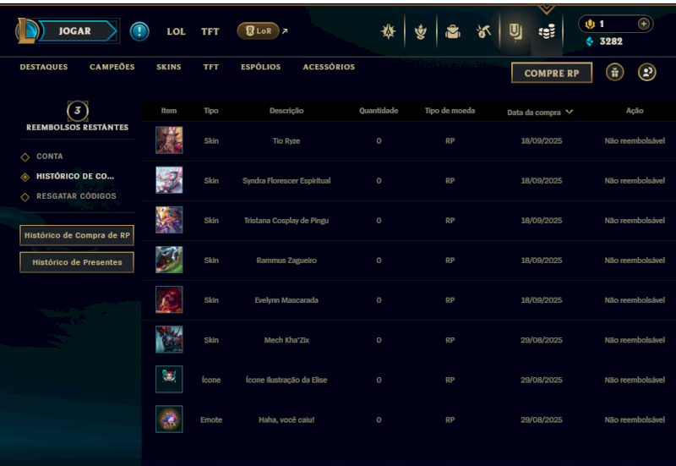Click the Tipo column header
The width and height of the screenshot is (676, 466).
(210, 111)
